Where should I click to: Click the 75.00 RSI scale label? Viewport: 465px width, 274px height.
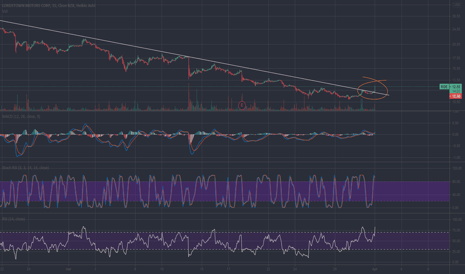coord(456,230)
